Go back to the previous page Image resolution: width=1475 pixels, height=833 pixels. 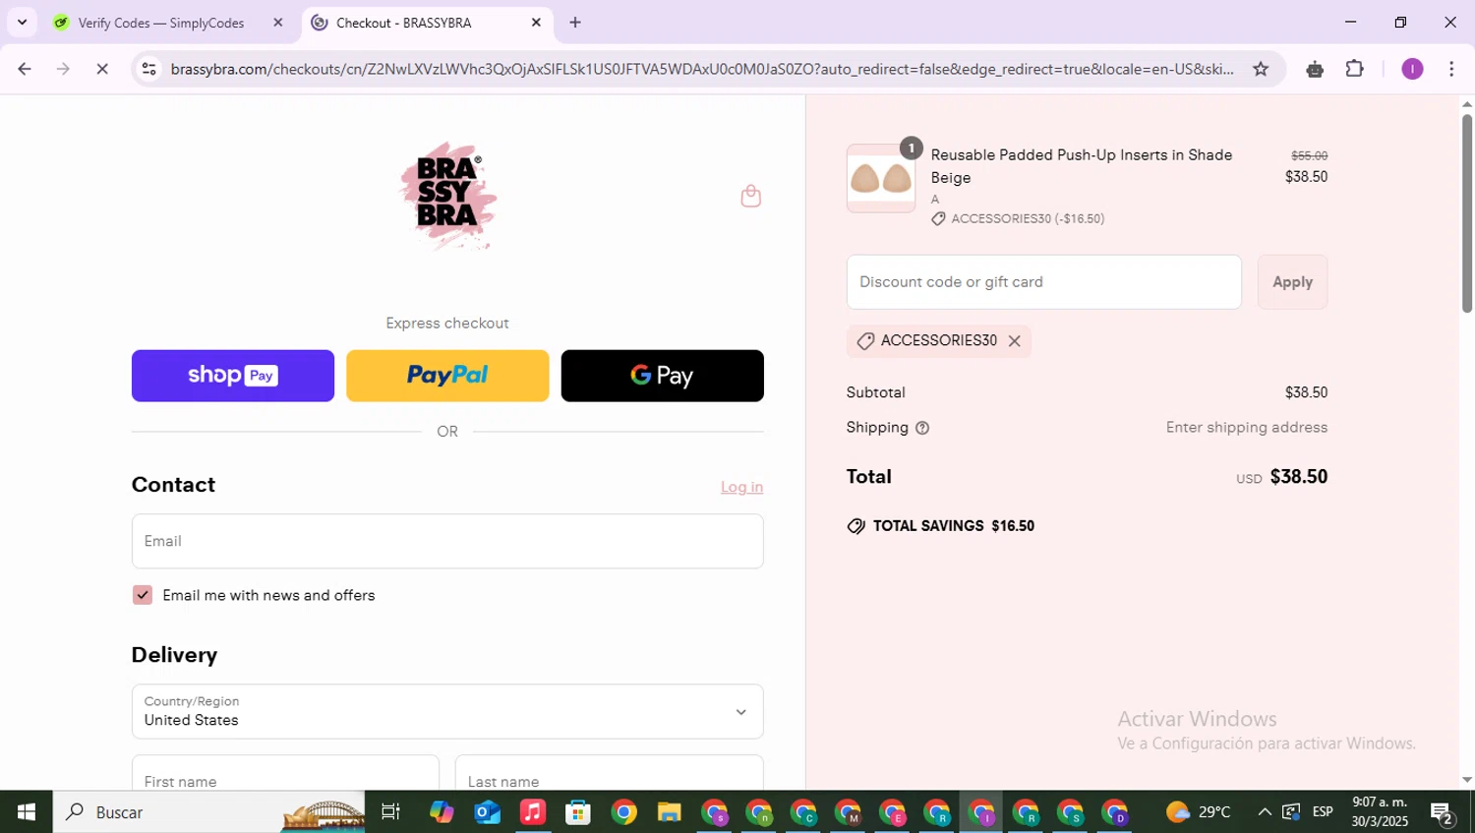pyautogui.click(x=25, y=69)
